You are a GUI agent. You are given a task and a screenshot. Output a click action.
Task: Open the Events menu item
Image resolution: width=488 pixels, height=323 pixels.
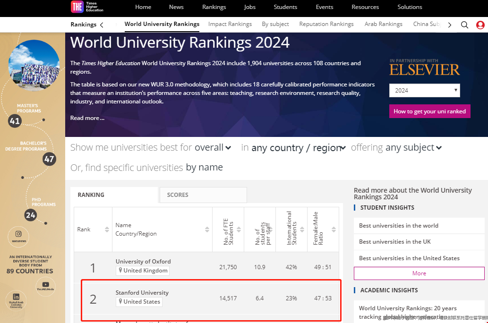(x=324, y=7)
